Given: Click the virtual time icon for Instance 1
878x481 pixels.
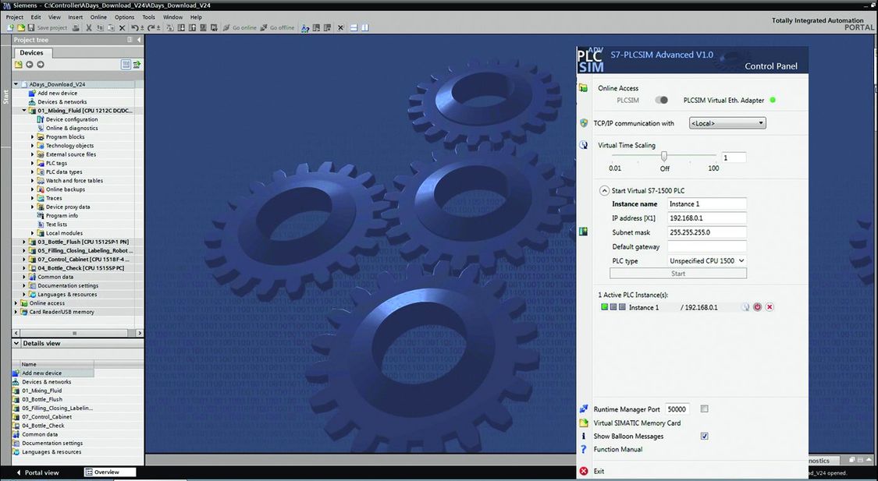Looking at the screenshot, I should click(745, 307).
